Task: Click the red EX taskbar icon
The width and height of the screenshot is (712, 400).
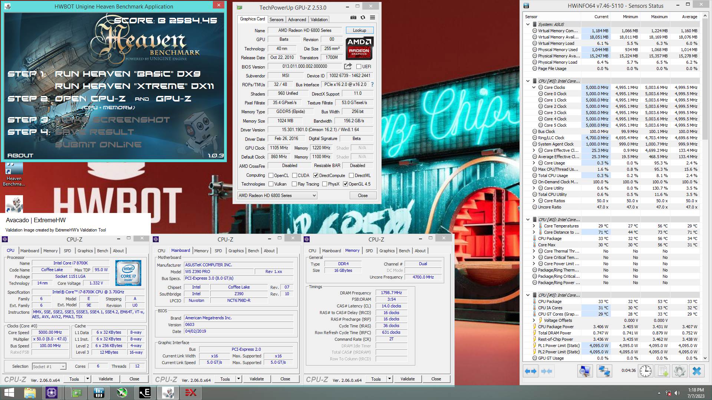Action: click(x=191, y=393)
